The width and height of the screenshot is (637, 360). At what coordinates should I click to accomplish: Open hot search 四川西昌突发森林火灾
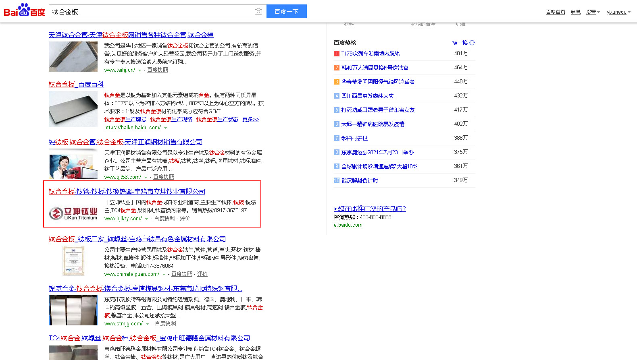(x=367, y=96)
